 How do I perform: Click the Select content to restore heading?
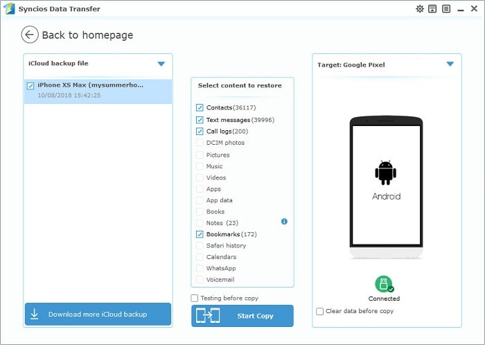click(x=240, y=86)
